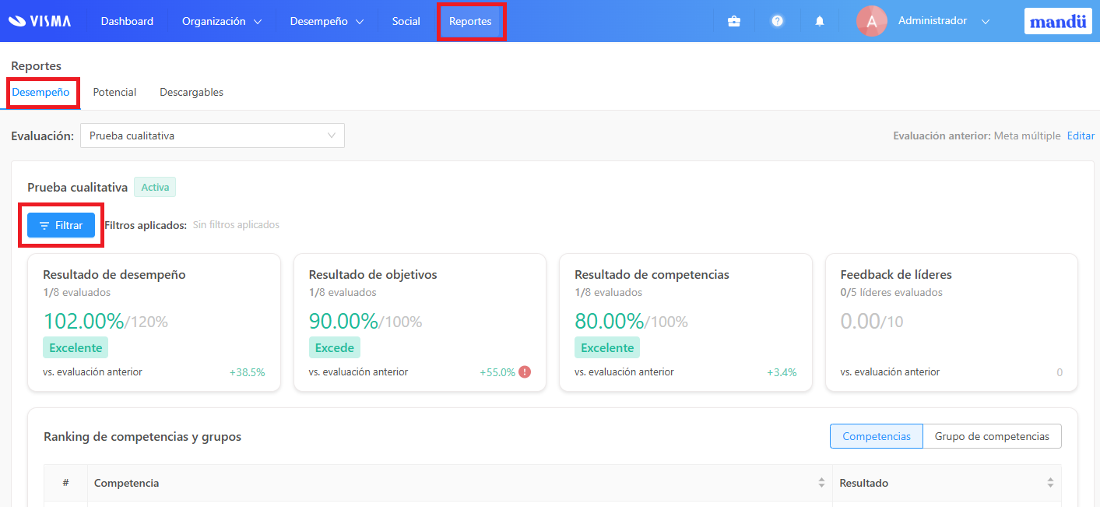Viewport: 1100px width, 507px height.
Task: Click the 80.00% competencies value
Action: (609, 321)
